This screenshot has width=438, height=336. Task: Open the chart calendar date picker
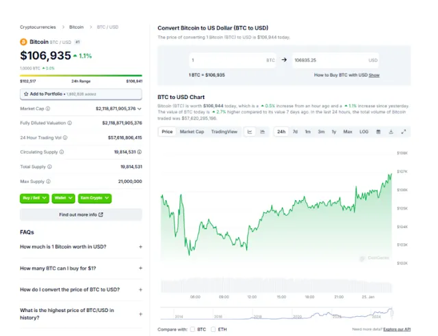[x=378, y=131]
